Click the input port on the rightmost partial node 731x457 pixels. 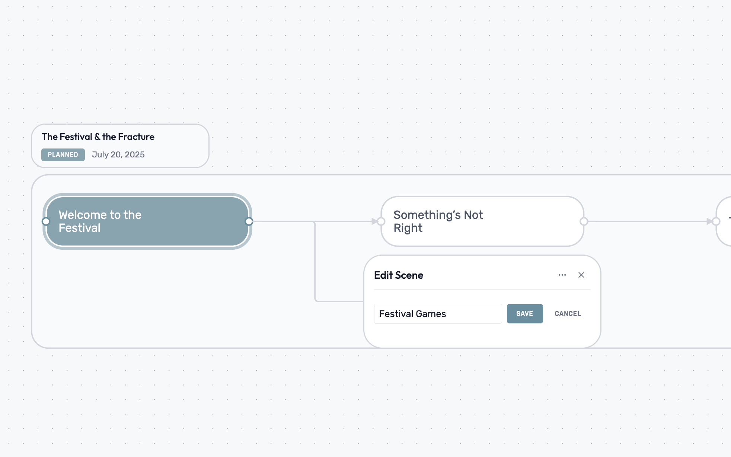[x=717, y=221]
